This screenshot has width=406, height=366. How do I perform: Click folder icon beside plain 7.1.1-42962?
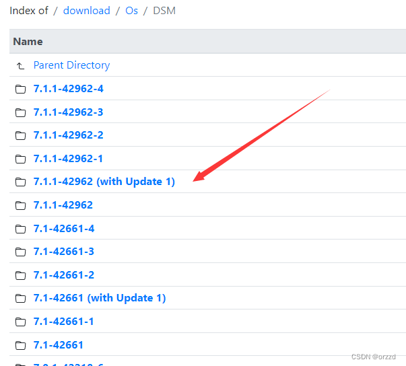click(20, 206)
